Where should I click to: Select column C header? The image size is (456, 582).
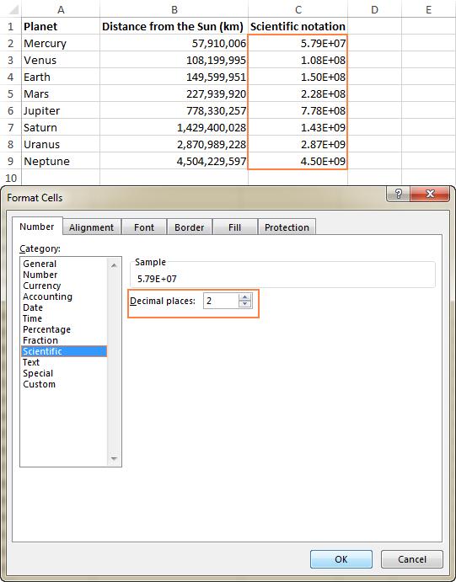pyautogui.click(x=298, y=9)
